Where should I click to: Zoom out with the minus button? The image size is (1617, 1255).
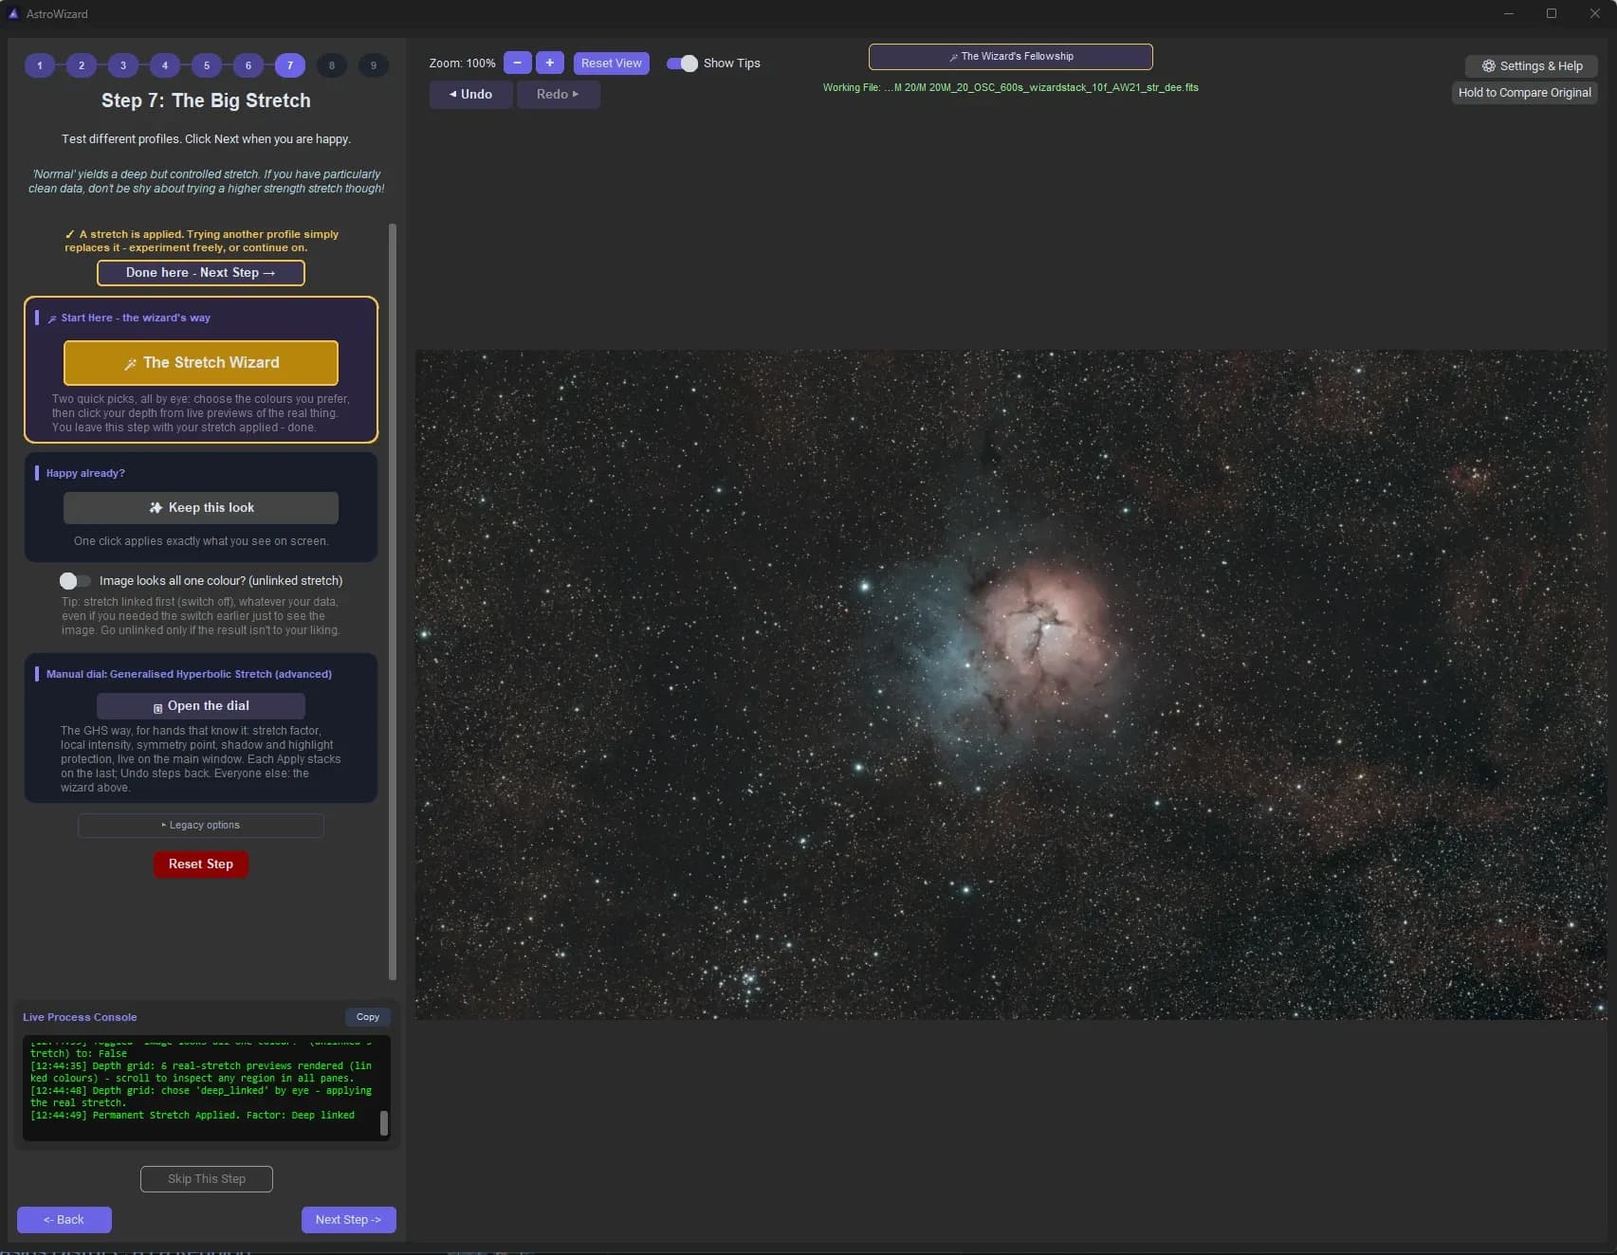click(x=518, y=63)
